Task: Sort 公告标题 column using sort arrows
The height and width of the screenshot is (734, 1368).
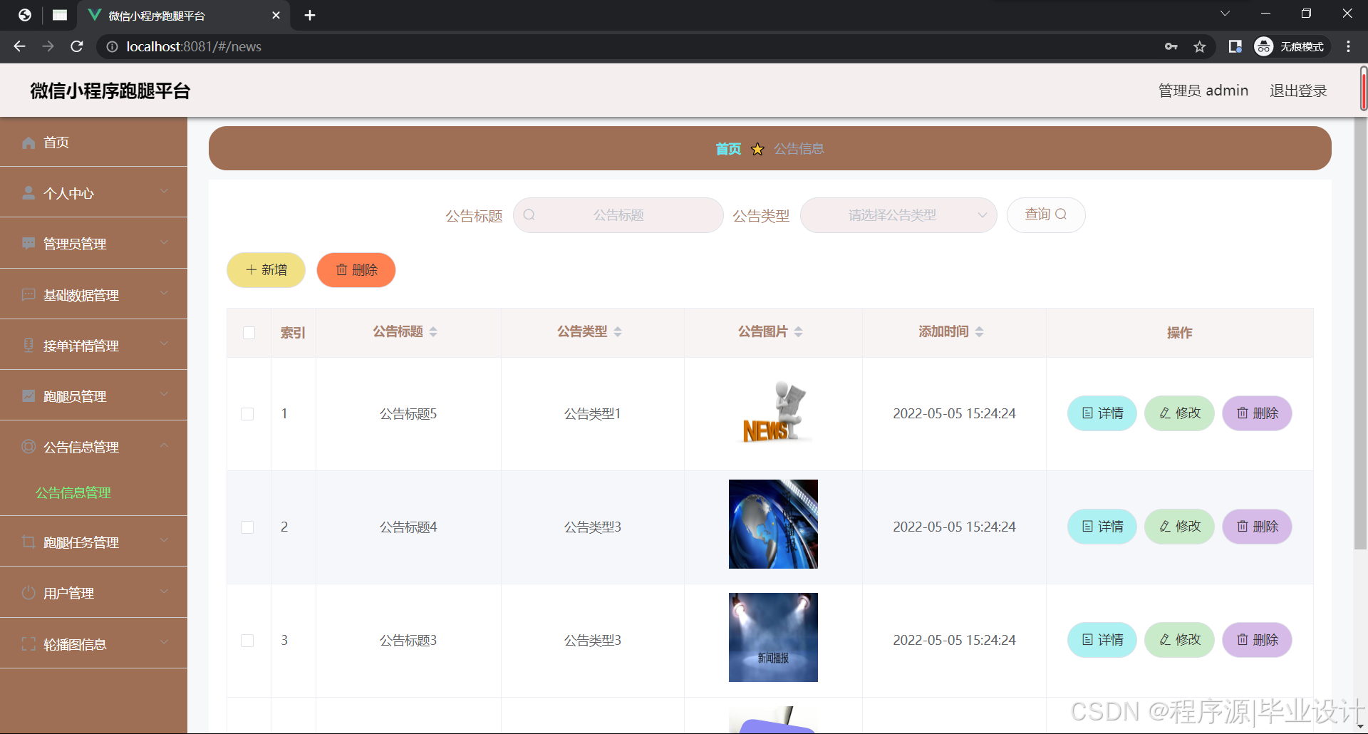Action: [433, 331]
